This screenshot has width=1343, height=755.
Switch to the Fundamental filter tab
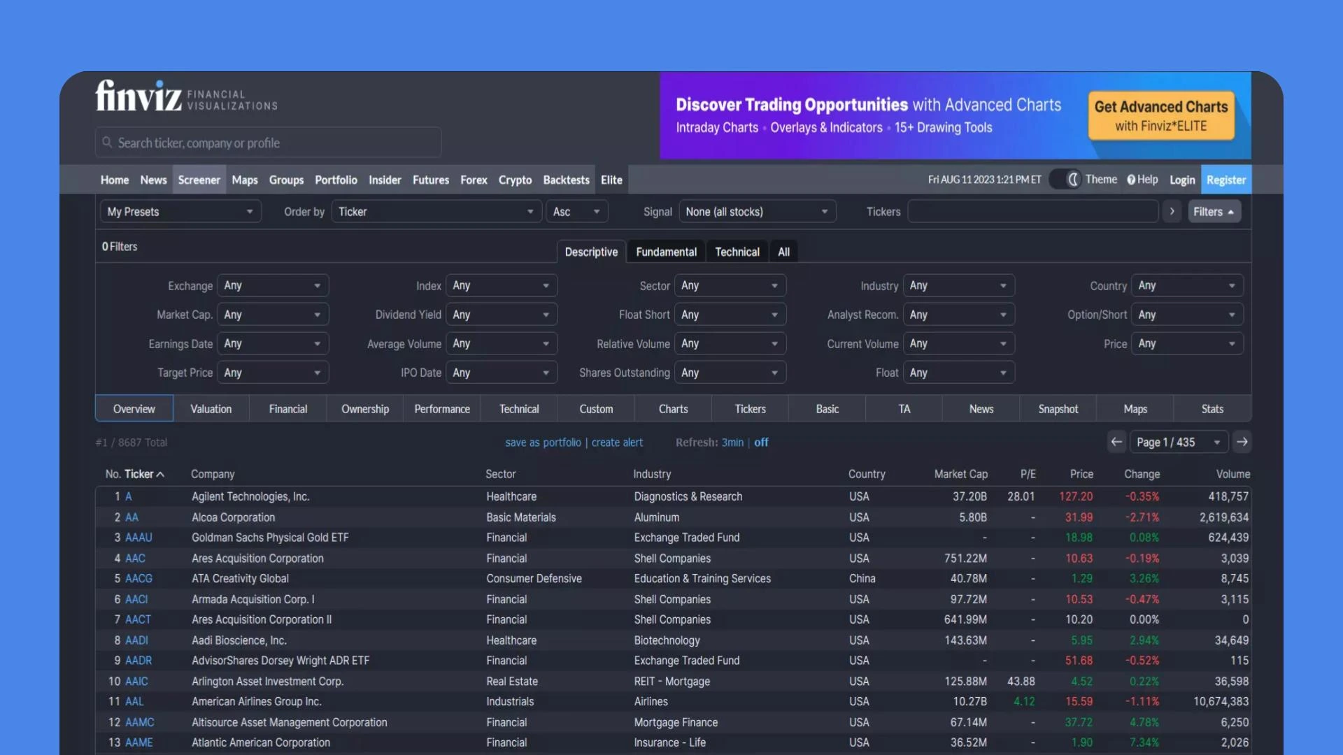666,252
